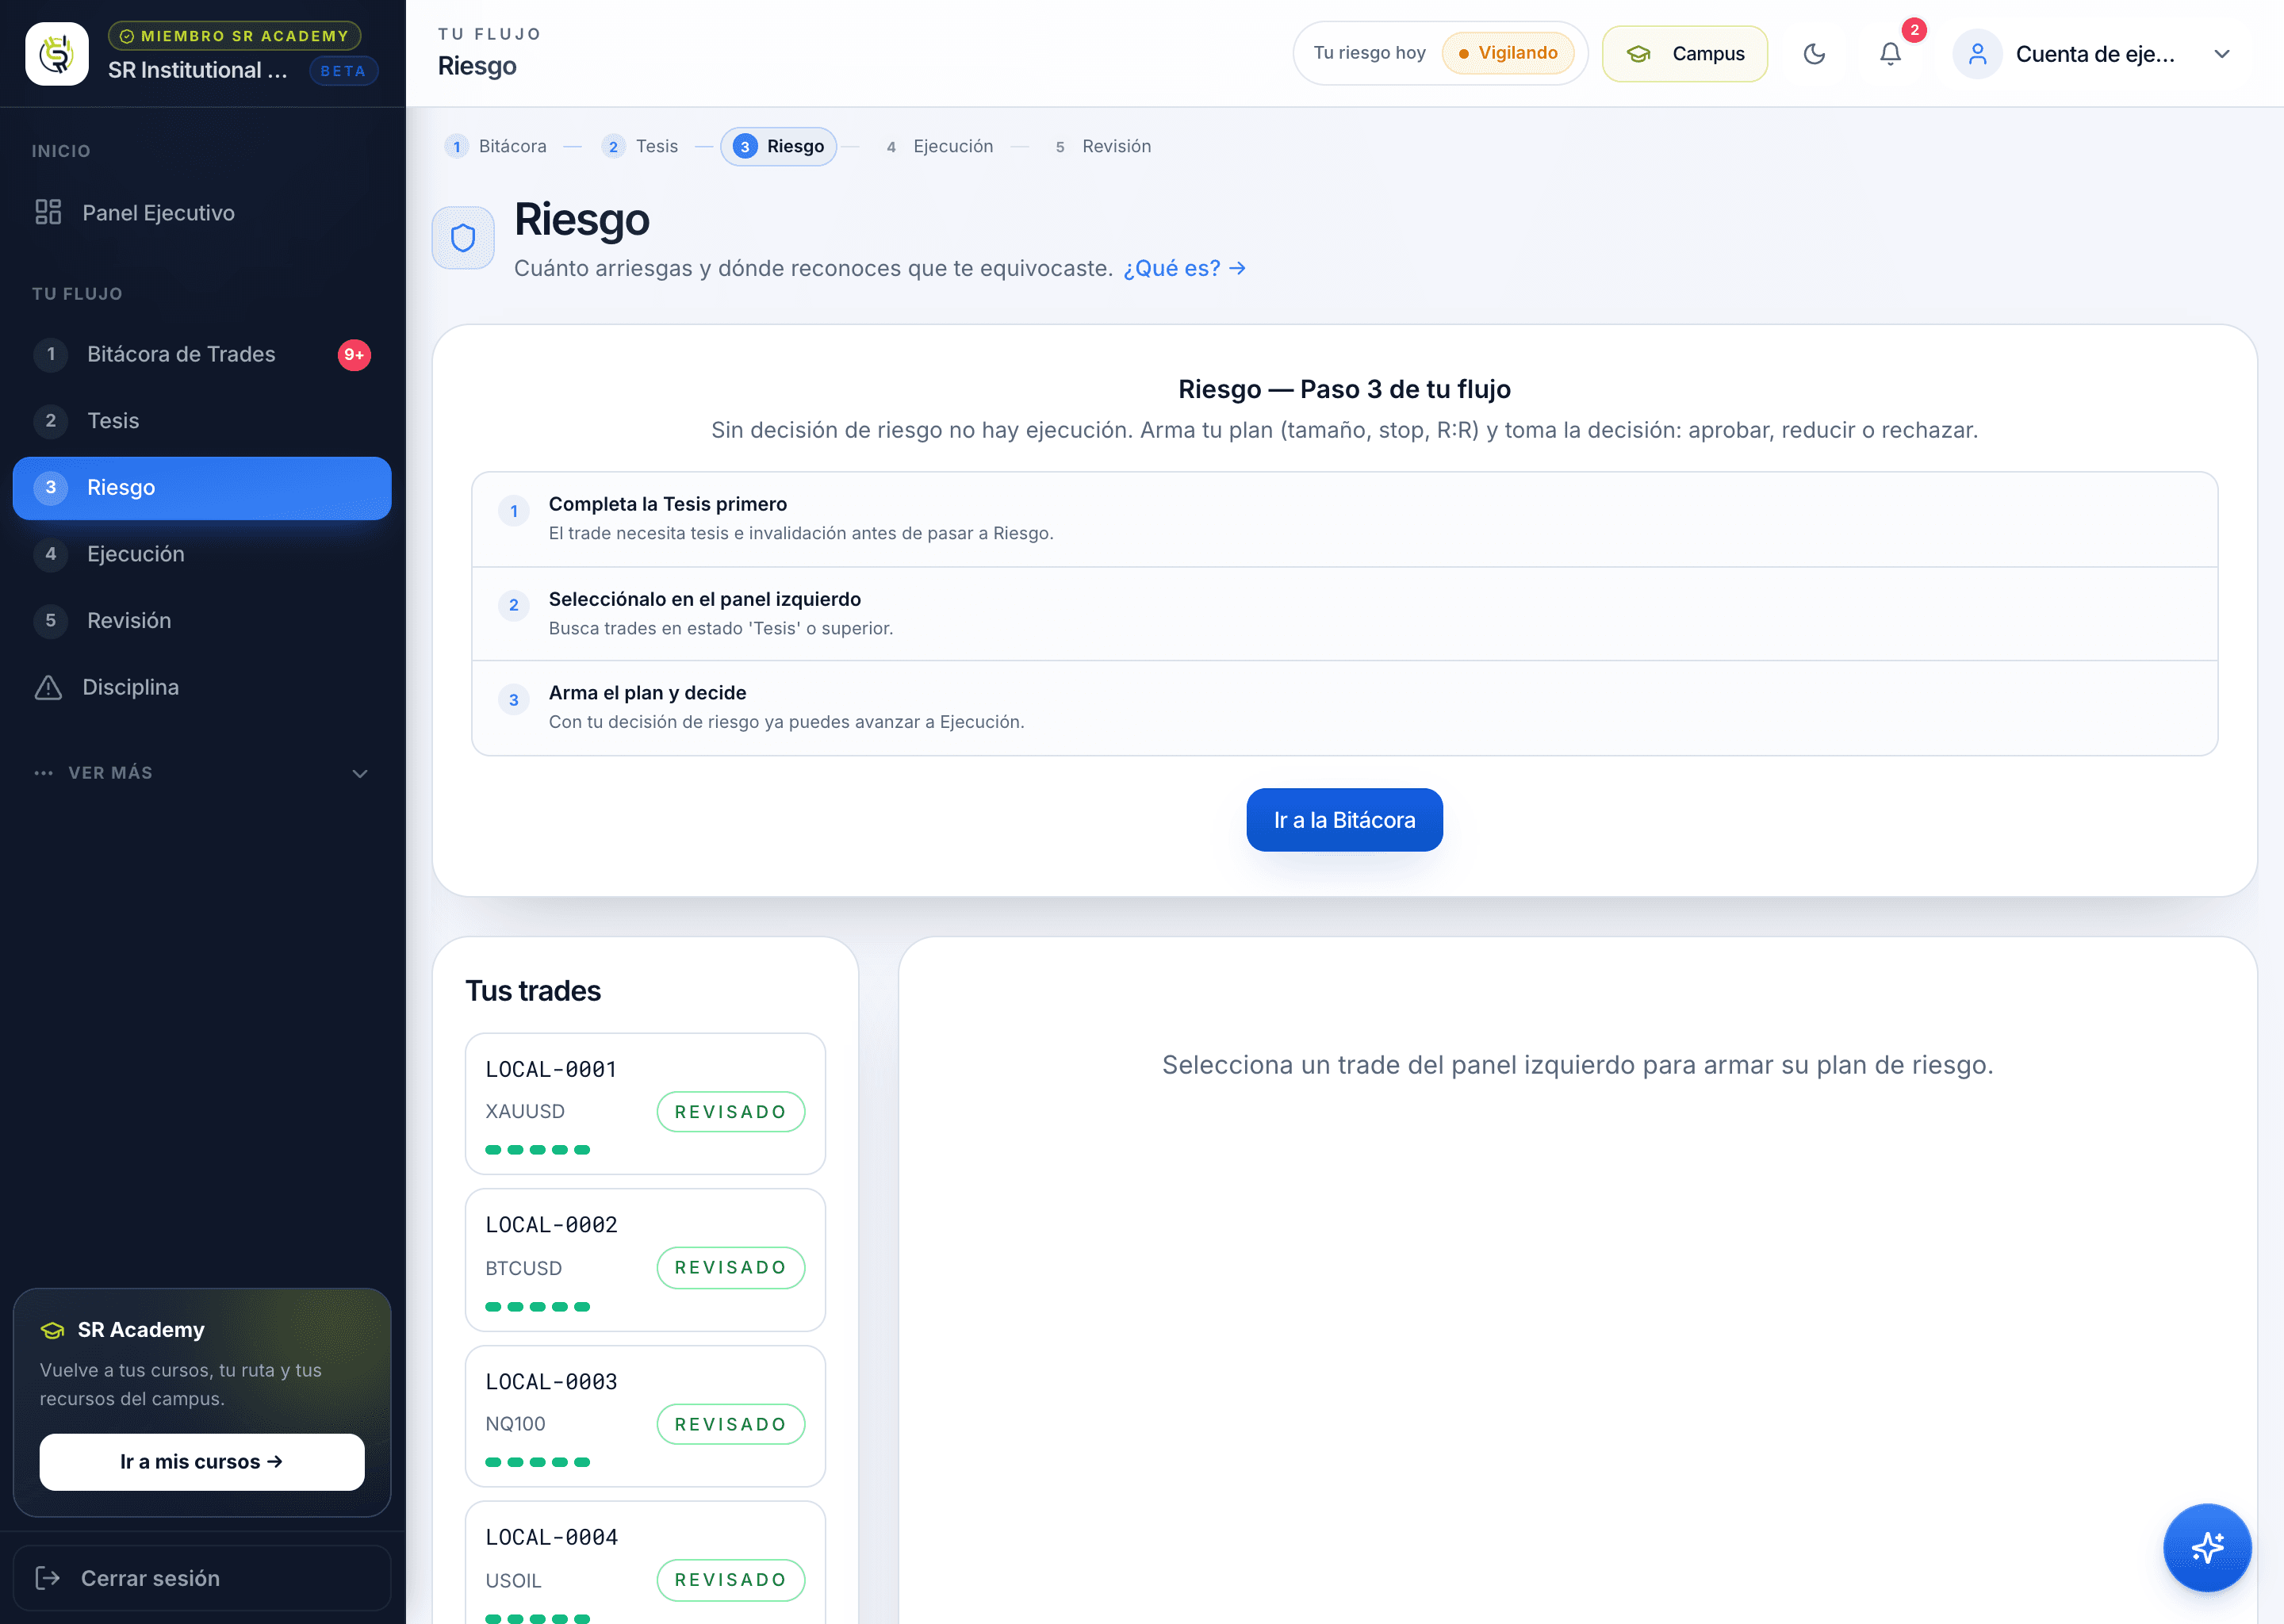
Task: Click the Ir a la Bitácora button
Action: (1344, 820)
